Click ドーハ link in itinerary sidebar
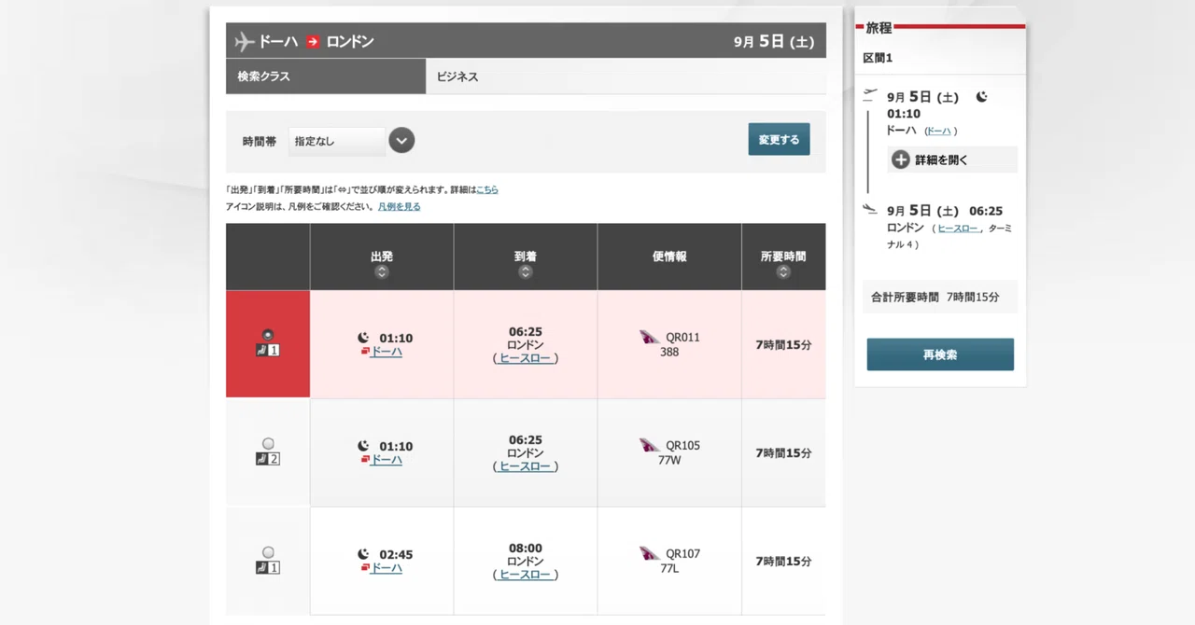 pyautogui.click(x=938, y=132)
